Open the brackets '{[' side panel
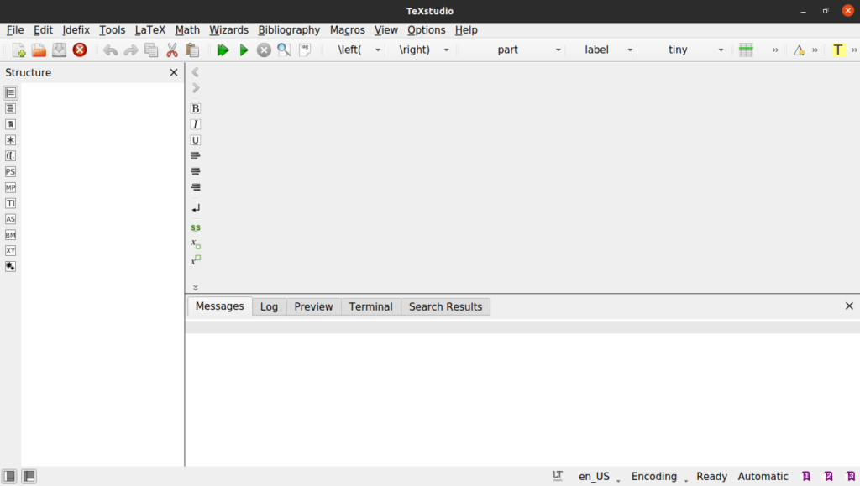Screen dimensions: 860x486 (10, 156)
